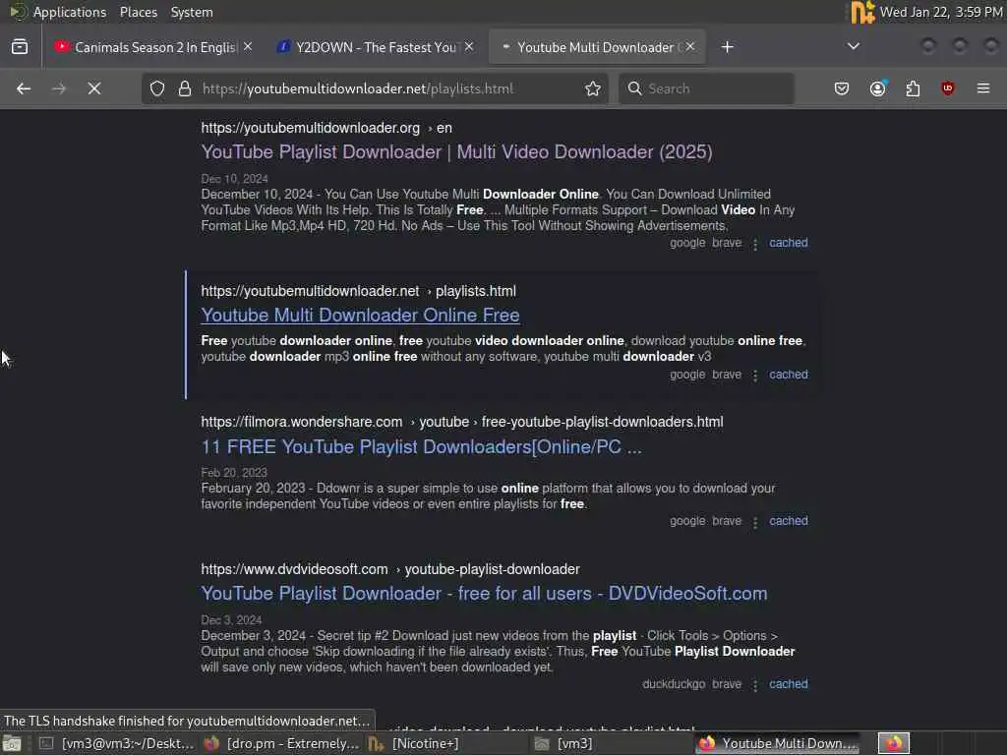
Task: Expand more options for youtubemultidownloader.org result
Action: pos(755,244)
